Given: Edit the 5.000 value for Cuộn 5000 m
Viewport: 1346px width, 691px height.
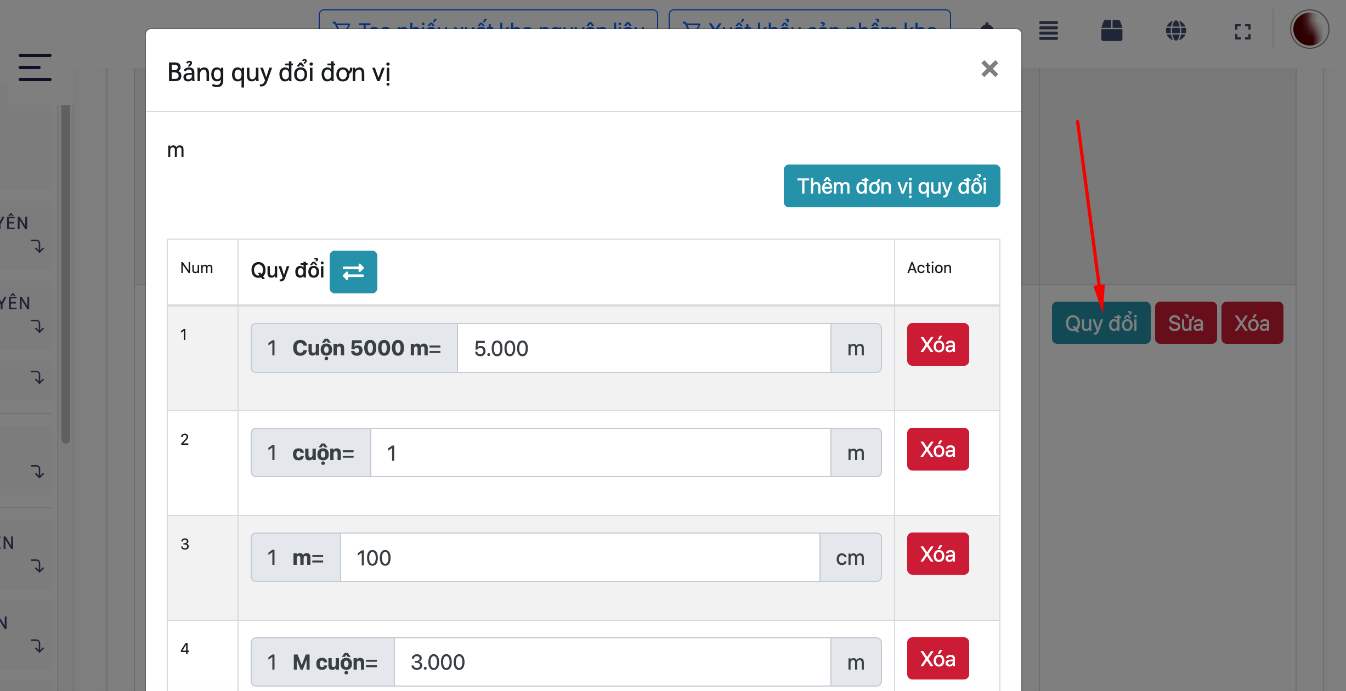Looking at the screenshot, I should (x=644, y=348).
